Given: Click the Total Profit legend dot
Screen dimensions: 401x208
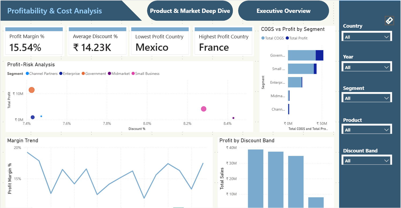Looking at the screenshot, I should pyautogui.click(x=287, y=38).
